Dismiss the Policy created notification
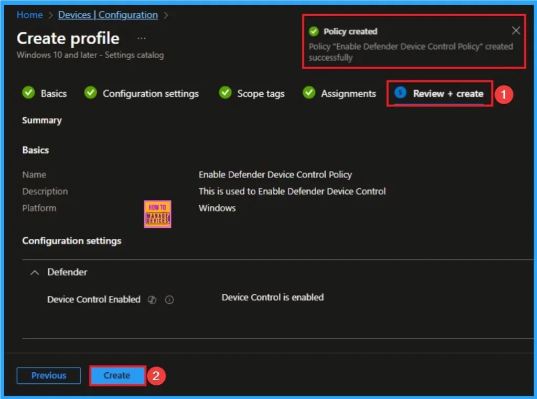The image size is (537, 399). click(x=515, y=30)
